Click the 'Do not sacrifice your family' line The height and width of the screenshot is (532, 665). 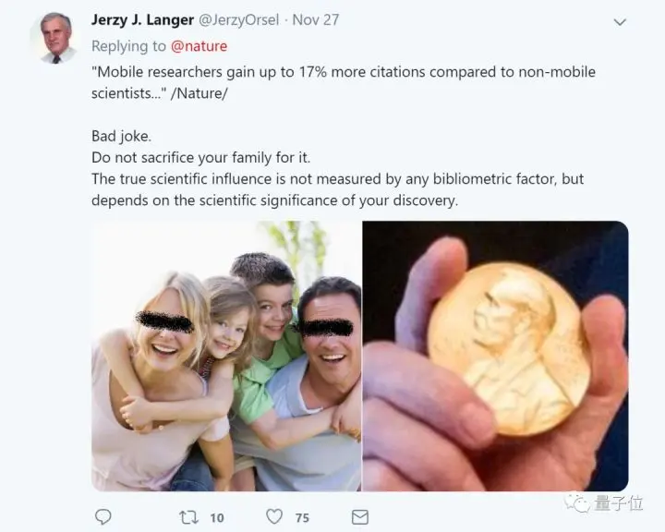coord(201,157)
